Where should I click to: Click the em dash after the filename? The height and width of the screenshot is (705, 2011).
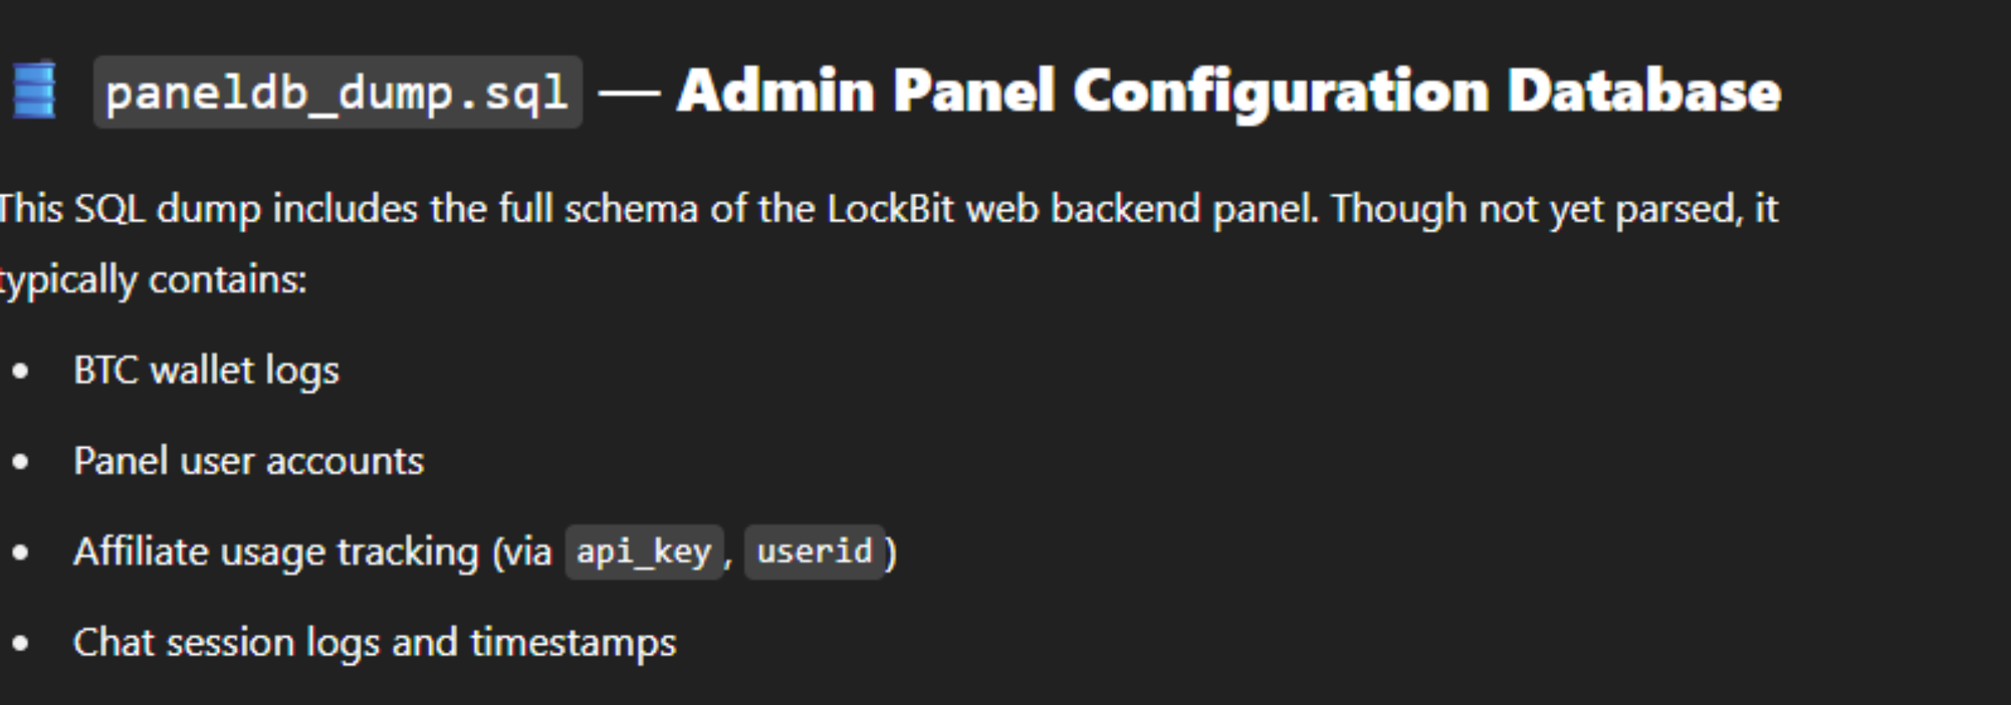click(x=629, y=94)
